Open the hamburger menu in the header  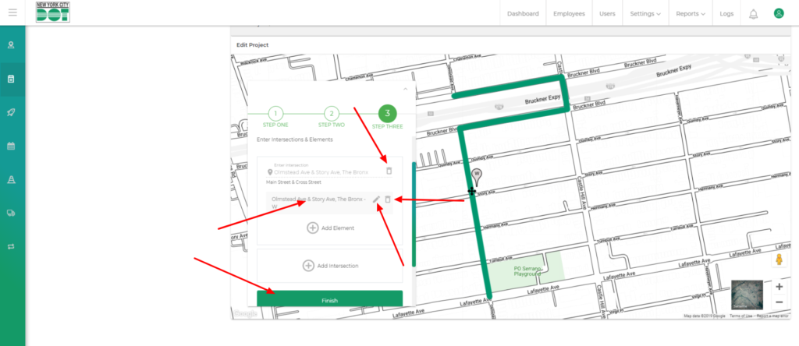12,13
